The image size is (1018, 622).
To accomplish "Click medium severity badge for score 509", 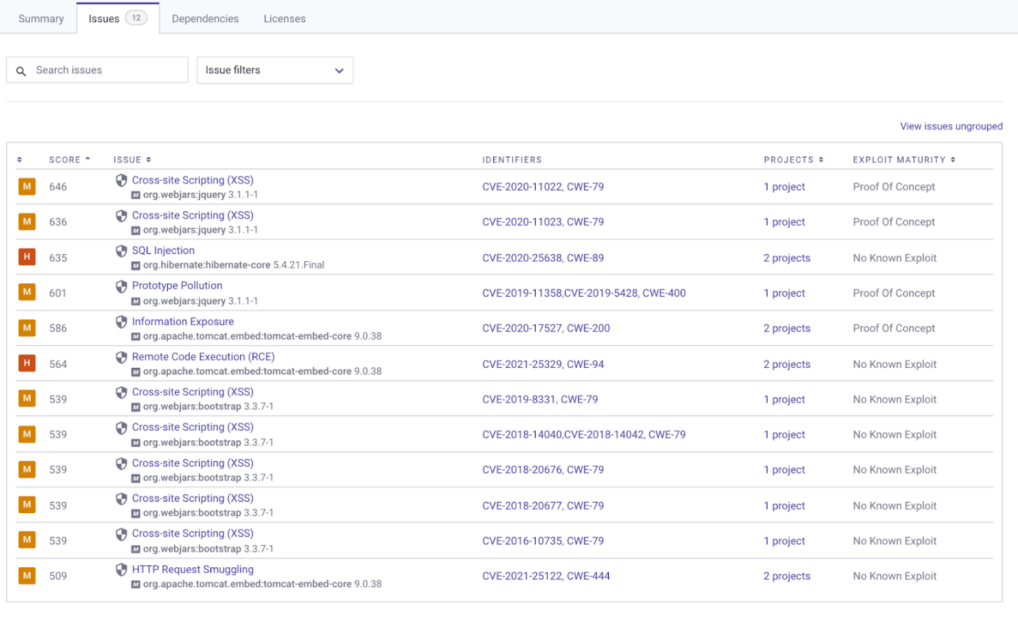I will click(x=27, y=575).
